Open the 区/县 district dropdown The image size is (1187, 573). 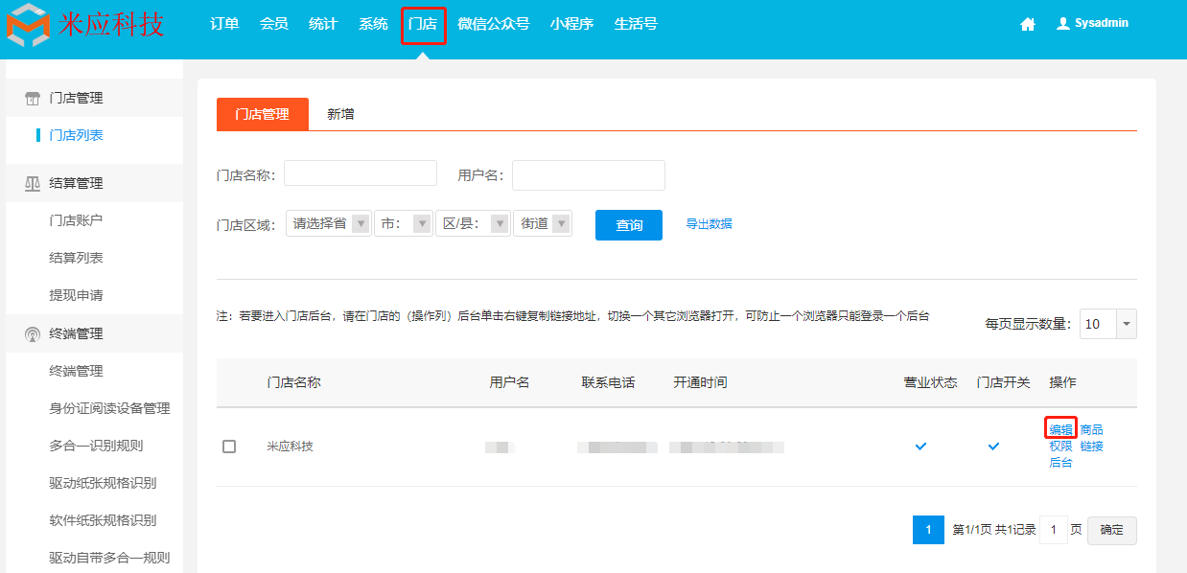(x=473, y=224)
